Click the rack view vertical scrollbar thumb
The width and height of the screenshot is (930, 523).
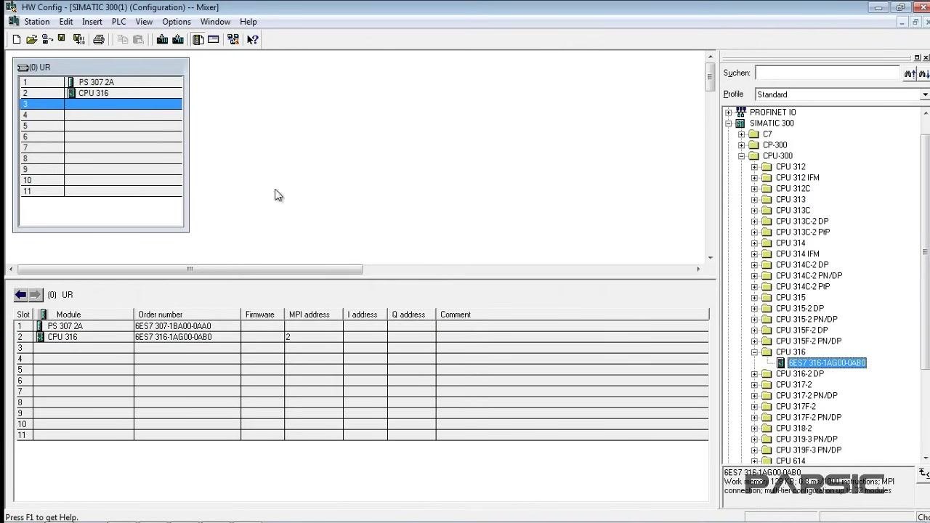(x=711, y=76)
